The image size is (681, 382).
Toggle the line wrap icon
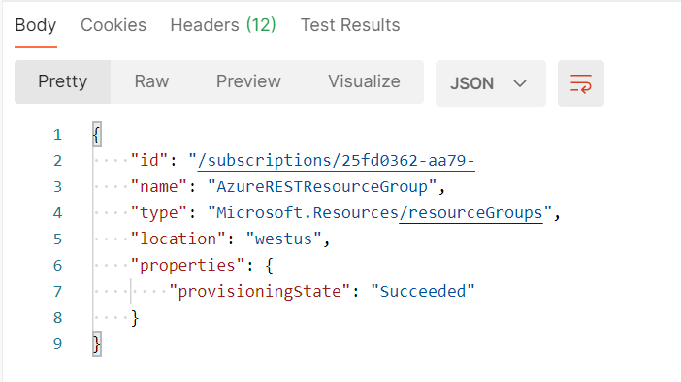581,83
